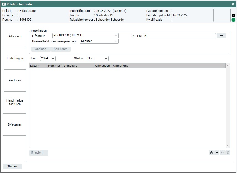The image size is (237, 173).
Task: Jump to first record with double-up arrow
Action: tap(211, 153)
